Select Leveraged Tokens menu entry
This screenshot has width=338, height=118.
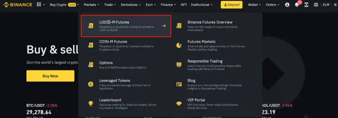point(126,84)
